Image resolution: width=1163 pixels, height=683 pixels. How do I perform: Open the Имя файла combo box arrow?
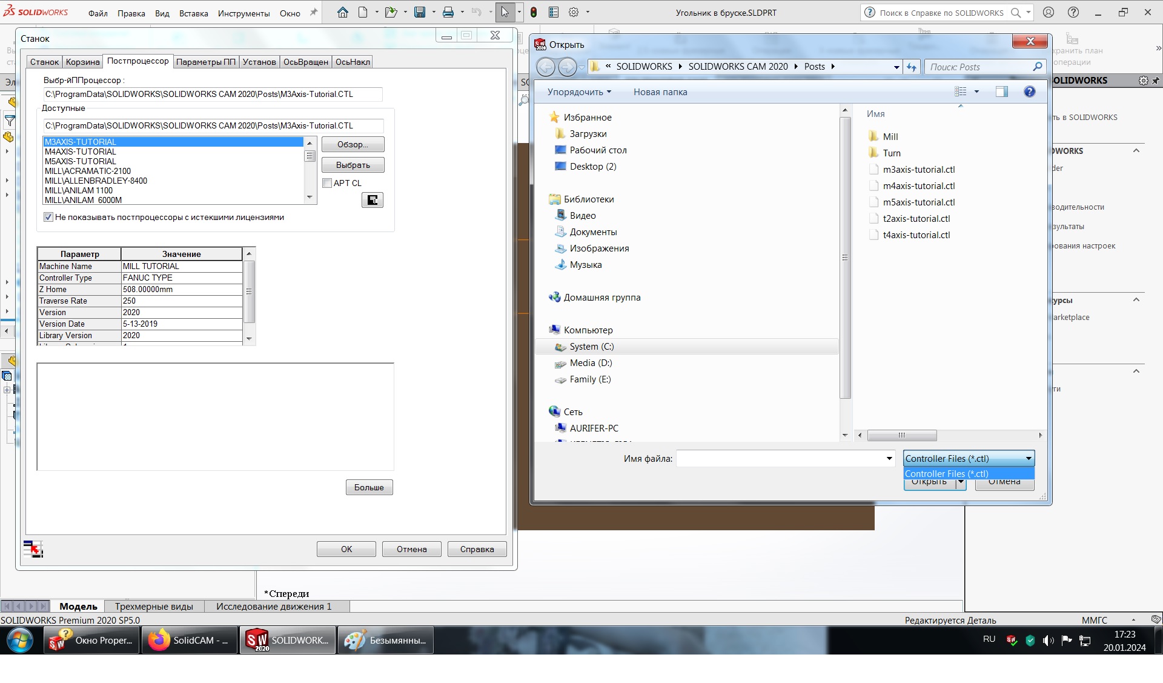(889, 459)
